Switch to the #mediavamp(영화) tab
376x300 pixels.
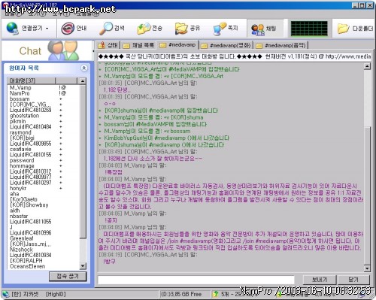(x=226, y=45)
